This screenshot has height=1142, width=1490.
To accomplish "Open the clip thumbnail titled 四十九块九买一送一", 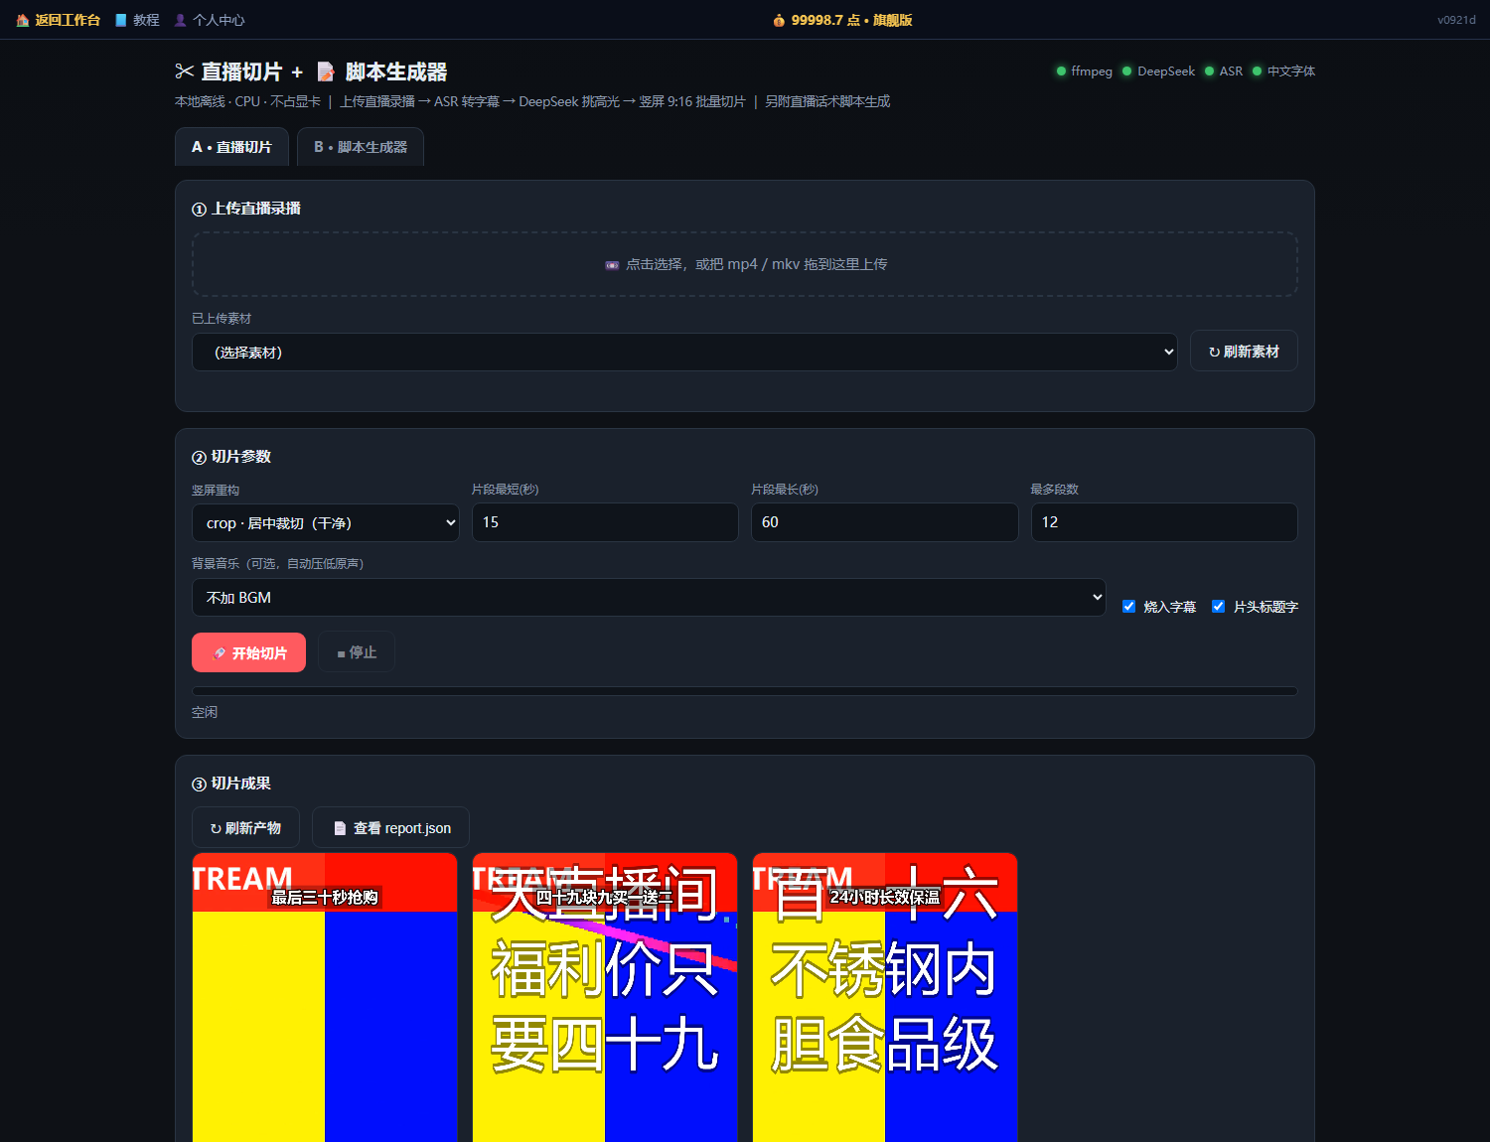I will (605, 997).
